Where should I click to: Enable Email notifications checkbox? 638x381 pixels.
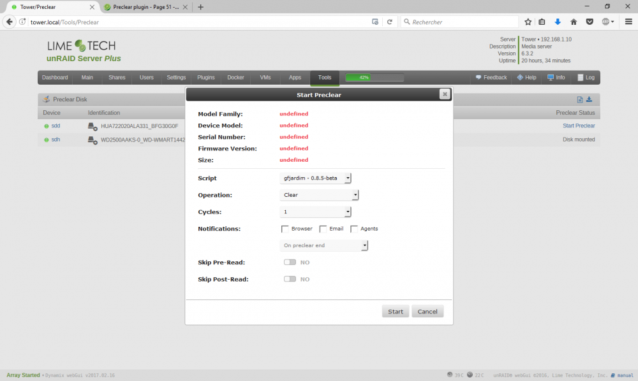323,229
